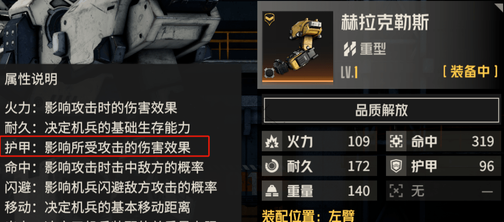Click the armor shield icon beside 护甲

(x=396, y=167)
